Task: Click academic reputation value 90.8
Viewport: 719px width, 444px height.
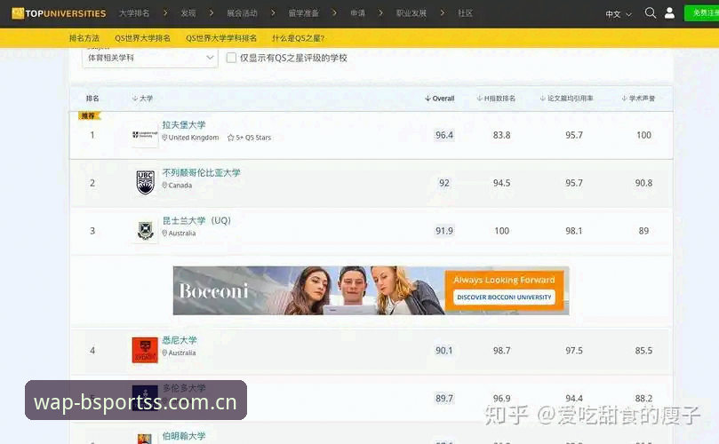Action: pos(643,183)
